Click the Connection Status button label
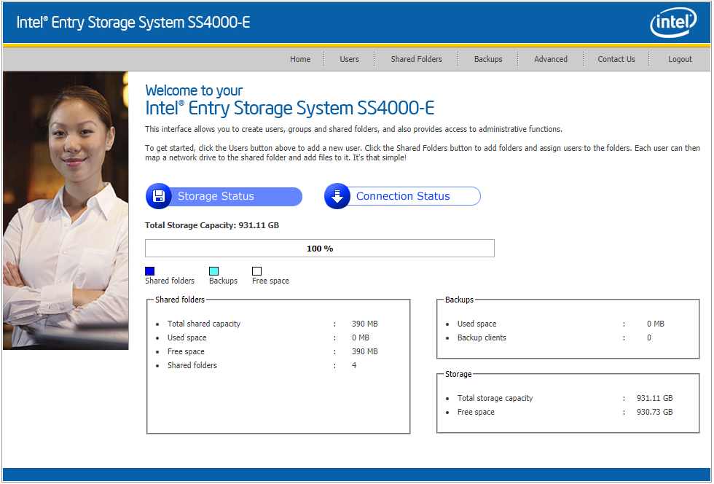 [403, 196]
